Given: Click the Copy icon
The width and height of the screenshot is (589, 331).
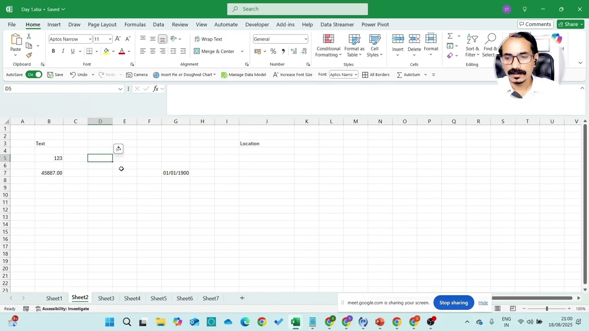Looking at the screenshot, I should [x=29, y=46].
